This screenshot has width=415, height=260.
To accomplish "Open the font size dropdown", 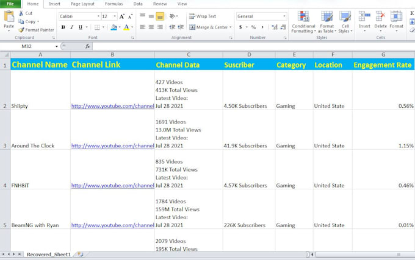I will click(115, 16).
